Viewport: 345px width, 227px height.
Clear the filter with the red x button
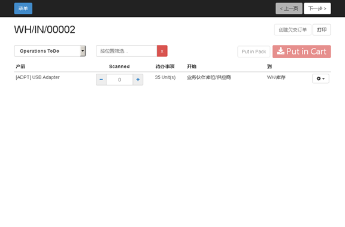[x=162, y=51]
